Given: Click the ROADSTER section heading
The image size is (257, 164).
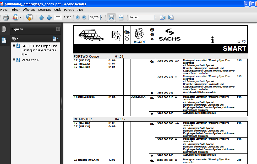Looking at the screenshot, I should point(83,119).
